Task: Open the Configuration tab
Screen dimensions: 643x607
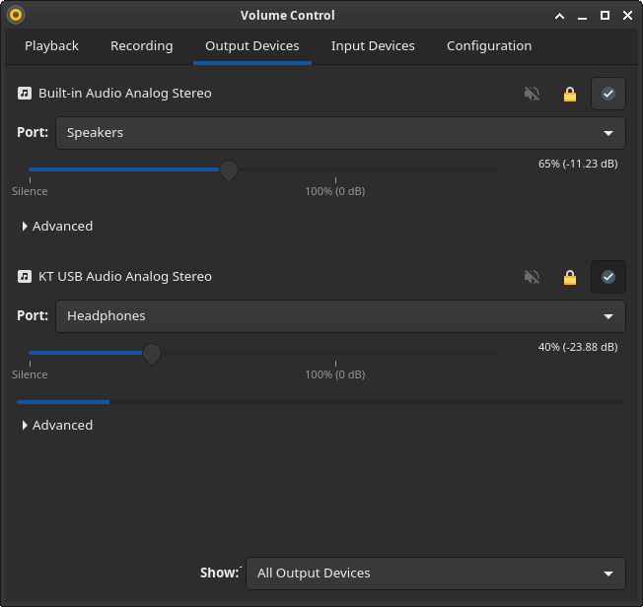Action: tap(488, 46)
